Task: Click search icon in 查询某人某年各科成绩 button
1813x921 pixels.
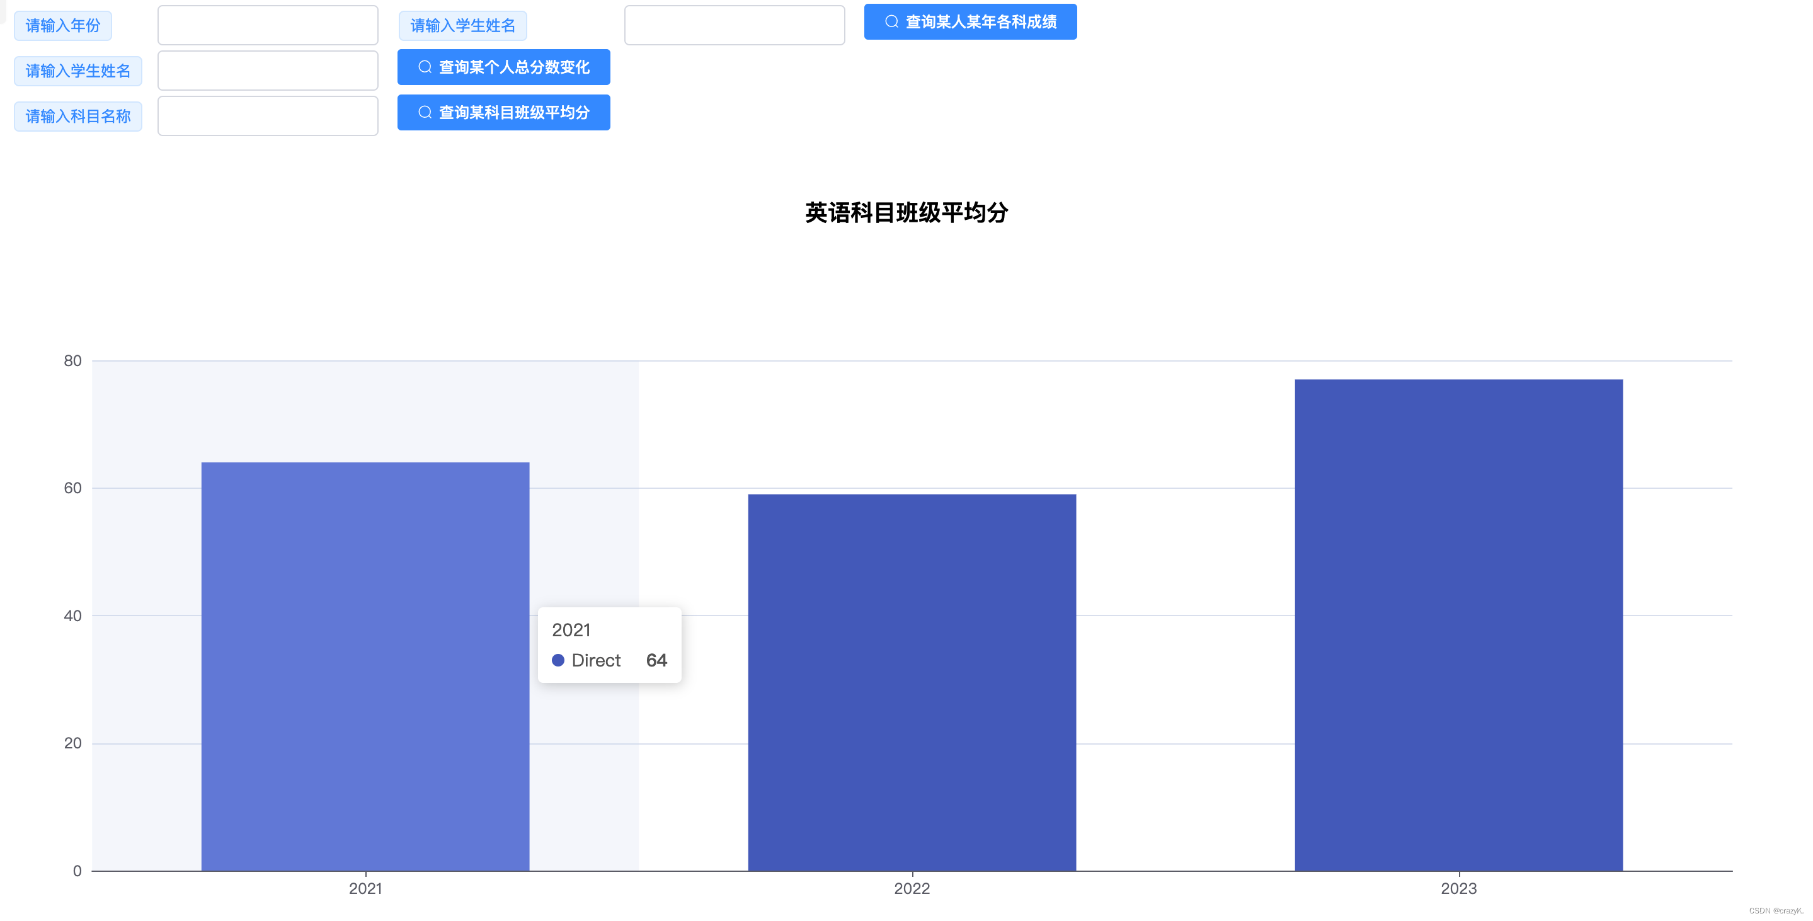Action: pos(891,22)
